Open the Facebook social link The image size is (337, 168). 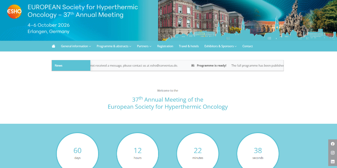(333, 144)
